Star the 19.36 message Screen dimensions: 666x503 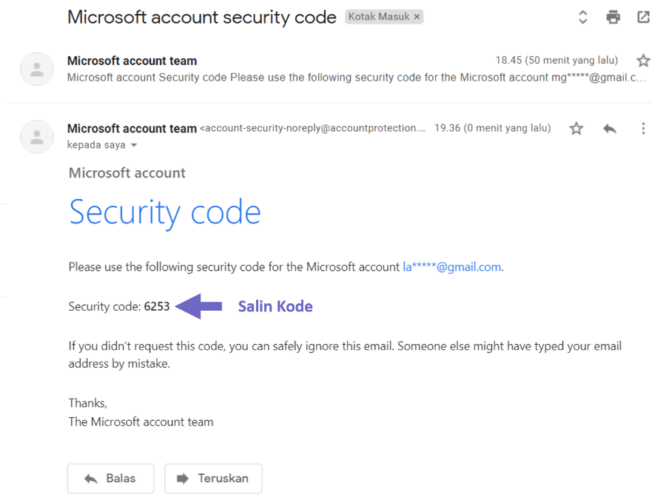[x=576, y=128]
